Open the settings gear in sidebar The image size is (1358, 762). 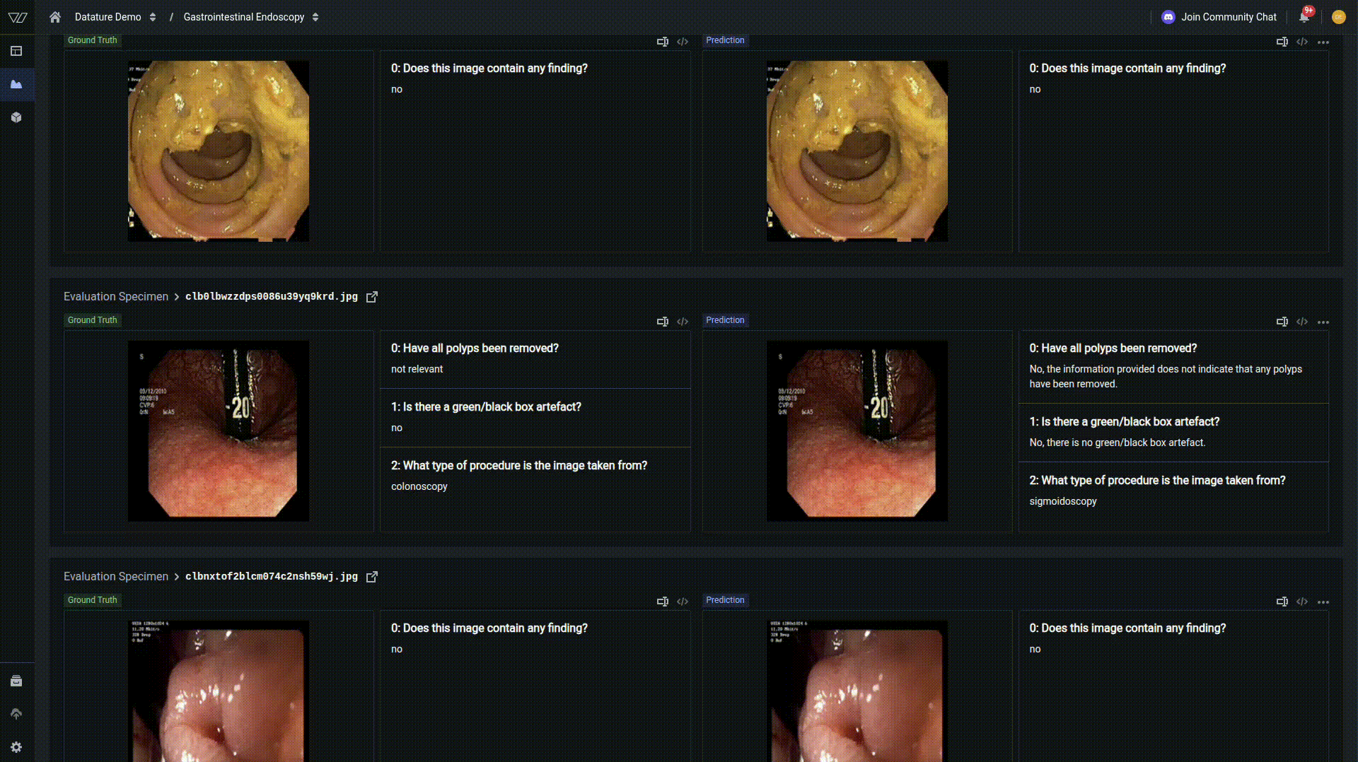tap(16, 747)
